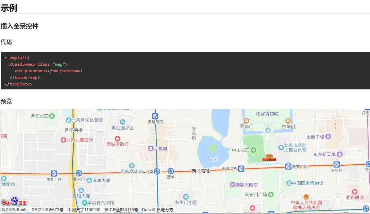Image resolution: width=370 pixels, height=214 pixels.
Task: Click the 中山公园 green park icon
Action: [254, 150]
